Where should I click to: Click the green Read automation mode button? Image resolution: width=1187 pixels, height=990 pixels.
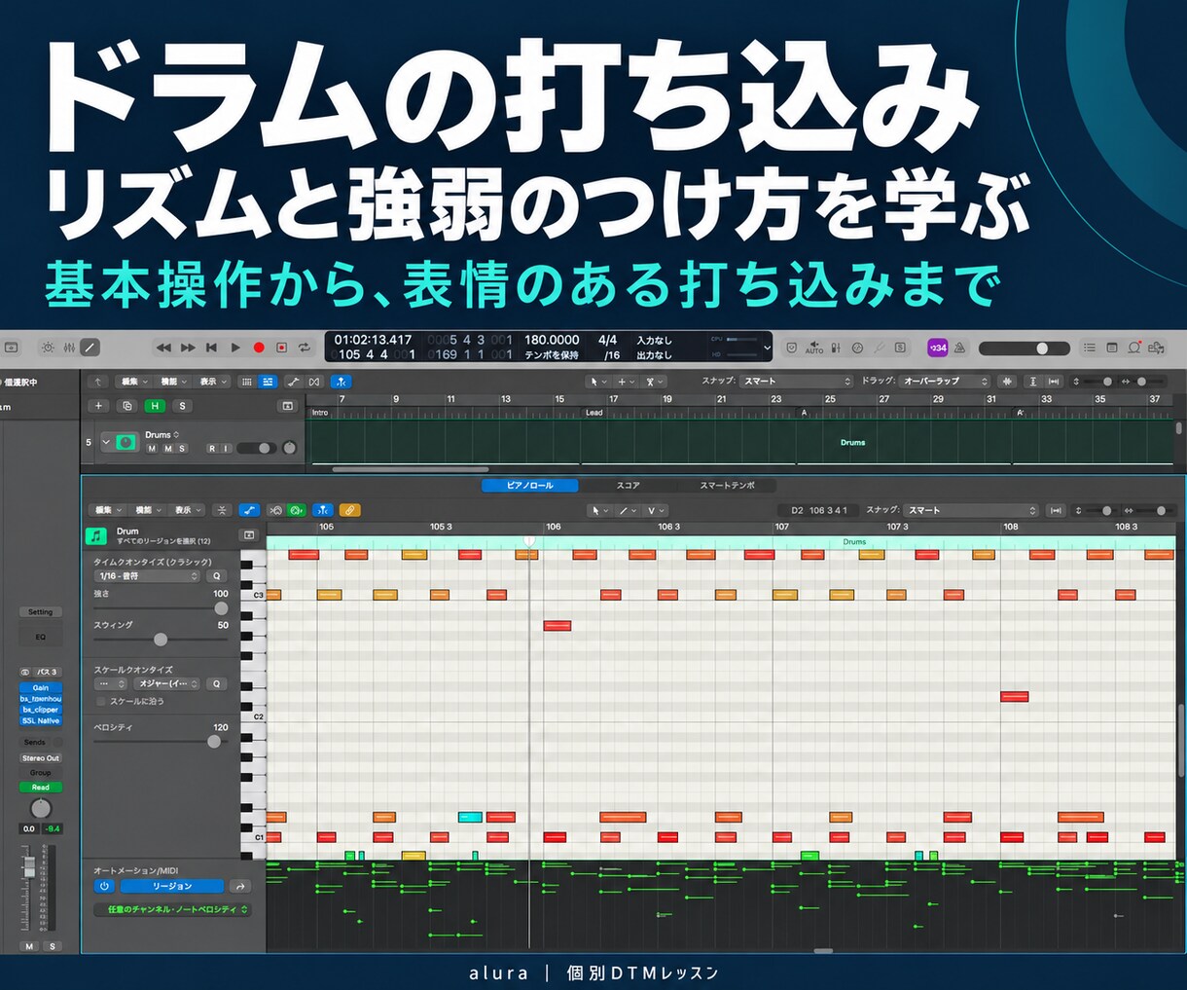point(40,788)
